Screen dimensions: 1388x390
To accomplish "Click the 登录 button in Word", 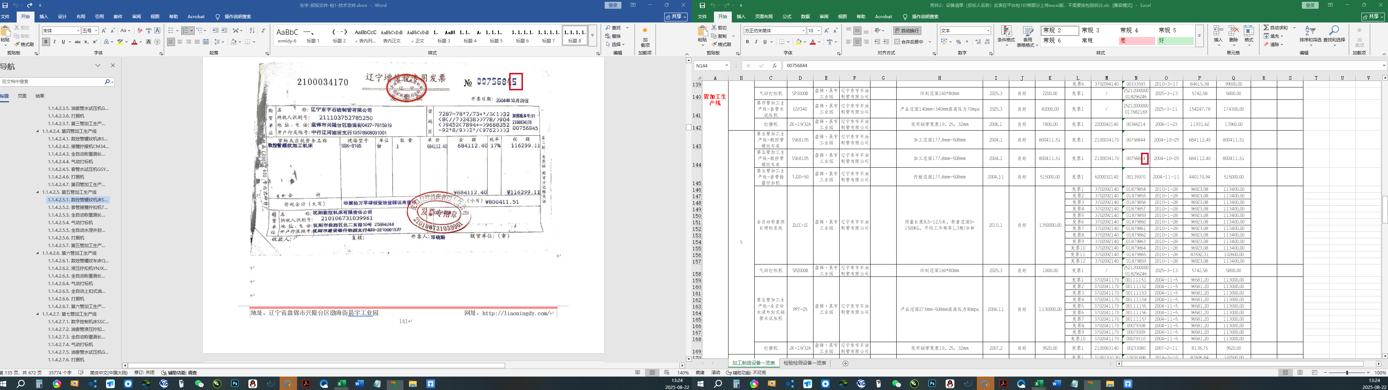I will (x=613, y=5).
